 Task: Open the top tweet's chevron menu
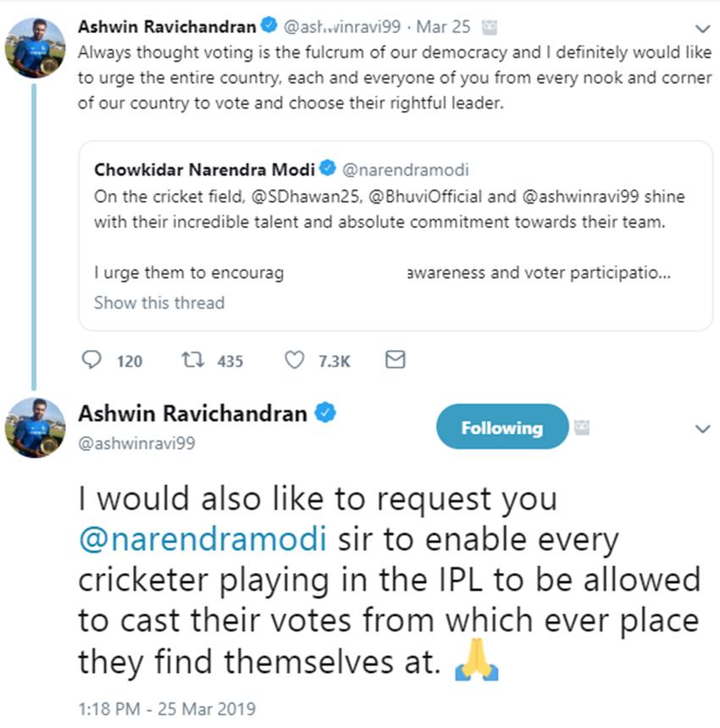click(702, 28)
